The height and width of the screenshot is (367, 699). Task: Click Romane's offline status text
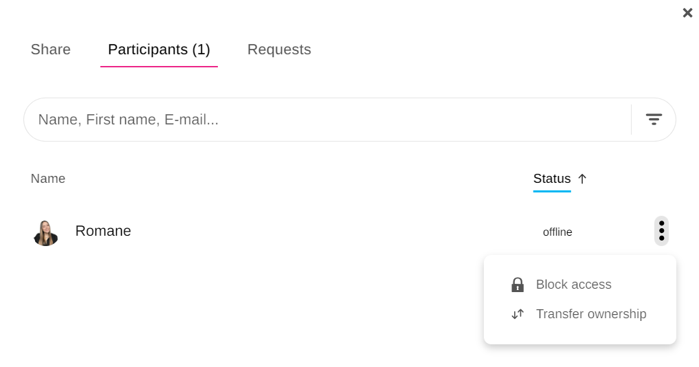[x=557, y=232]
